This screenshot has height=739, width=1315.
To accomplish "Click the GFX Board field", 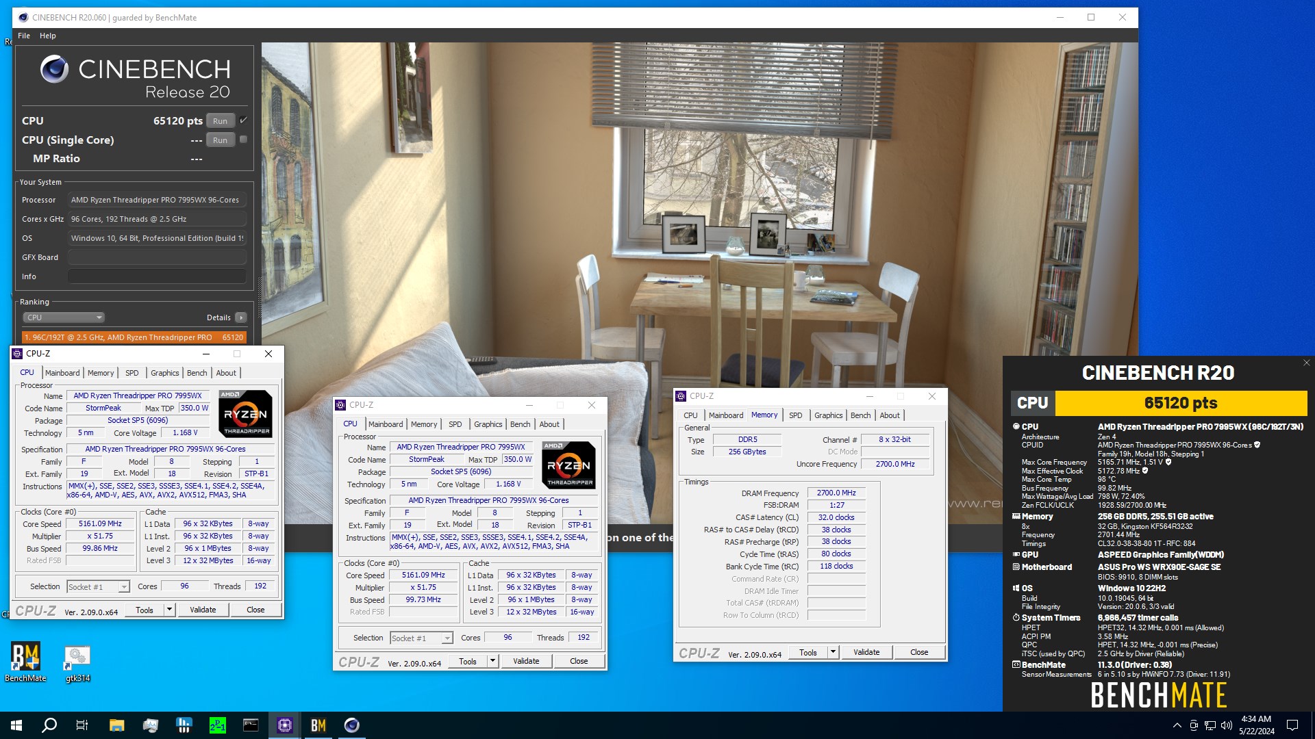I will (157, 257).
